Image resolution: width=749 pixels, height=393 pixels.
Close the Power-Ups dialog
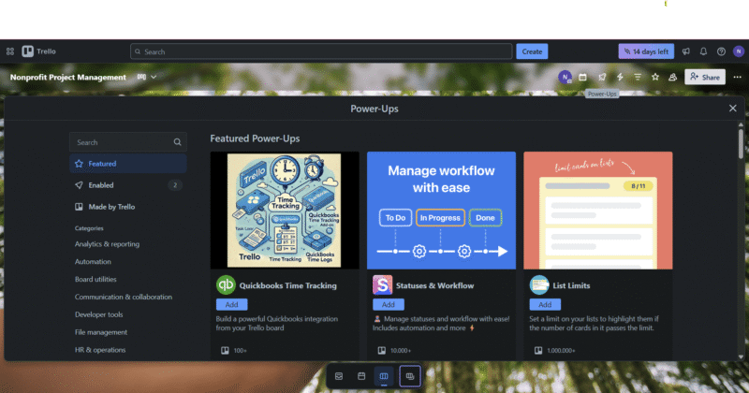coord(732,109)
